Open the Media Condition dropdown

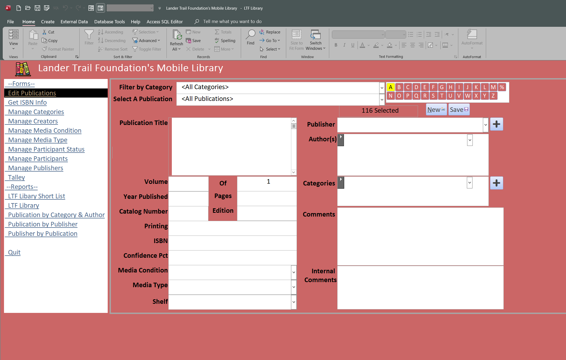(x=294, y=272)
